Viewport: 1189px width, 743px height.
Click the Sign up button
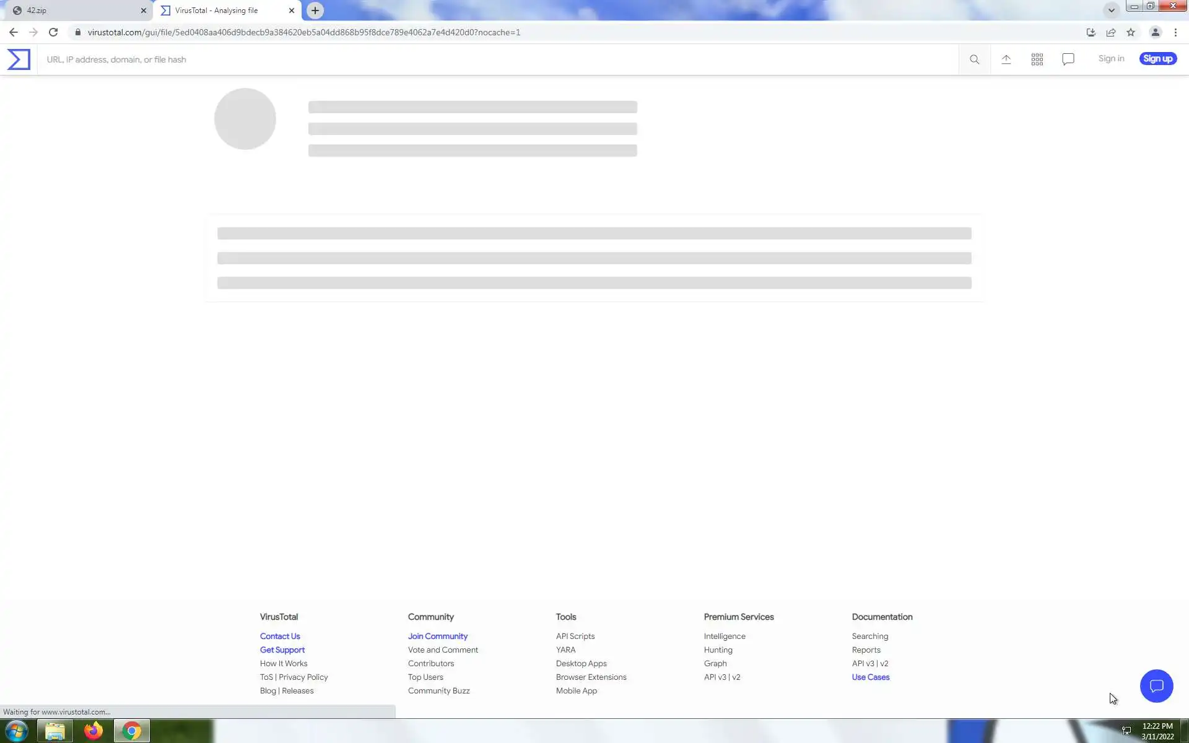[1157, 59]
